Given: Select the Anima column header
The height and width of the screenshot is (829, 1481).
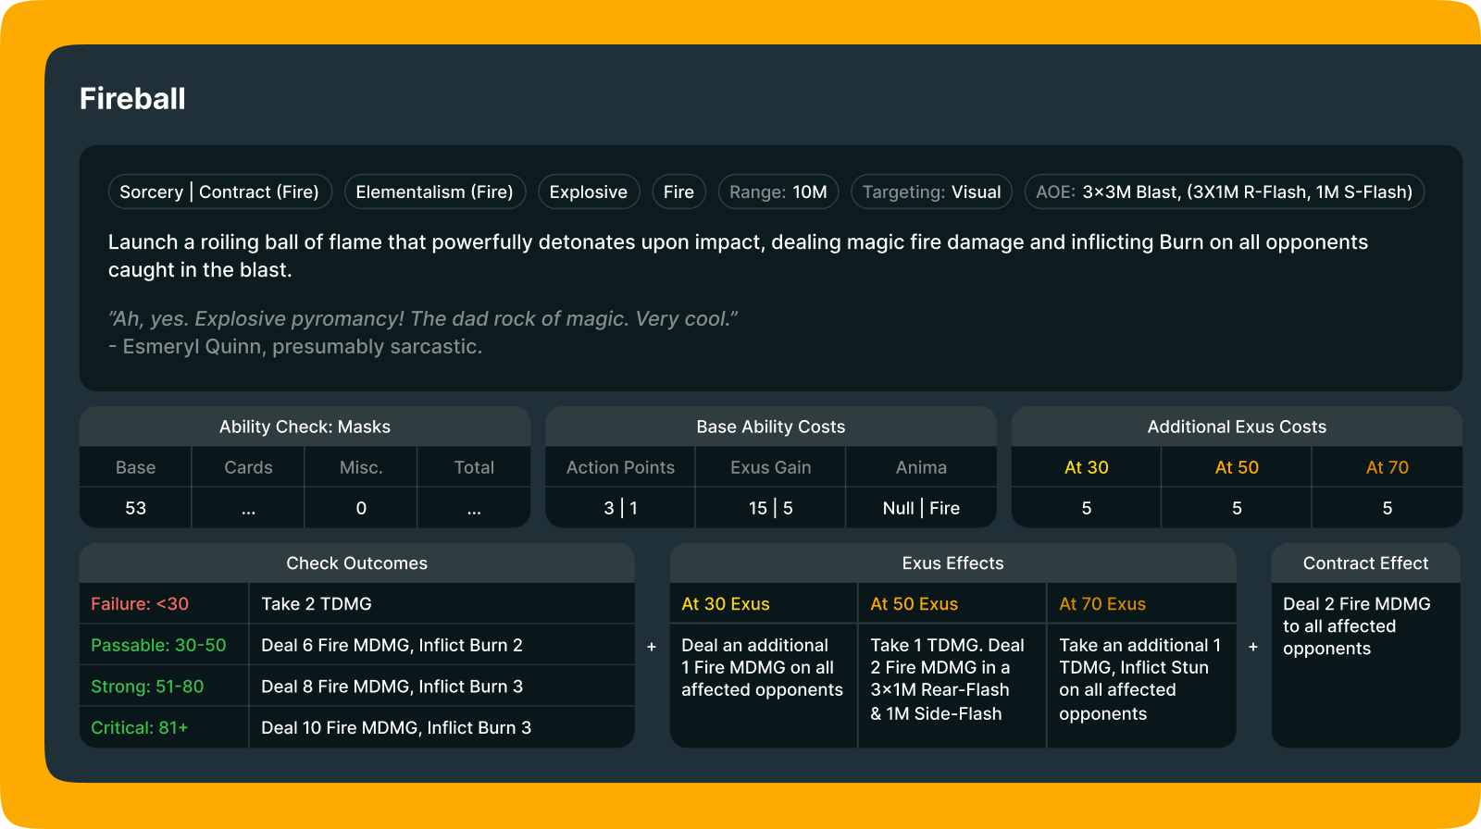Looking at the screenshot, I should click(x=921, y=467).
